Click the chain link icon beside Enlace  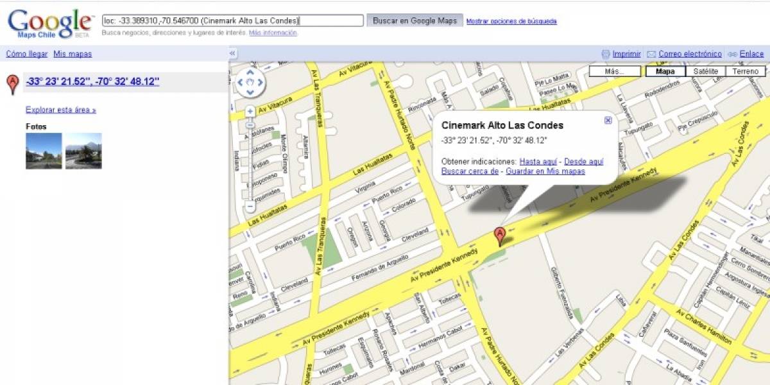(732, 55)
